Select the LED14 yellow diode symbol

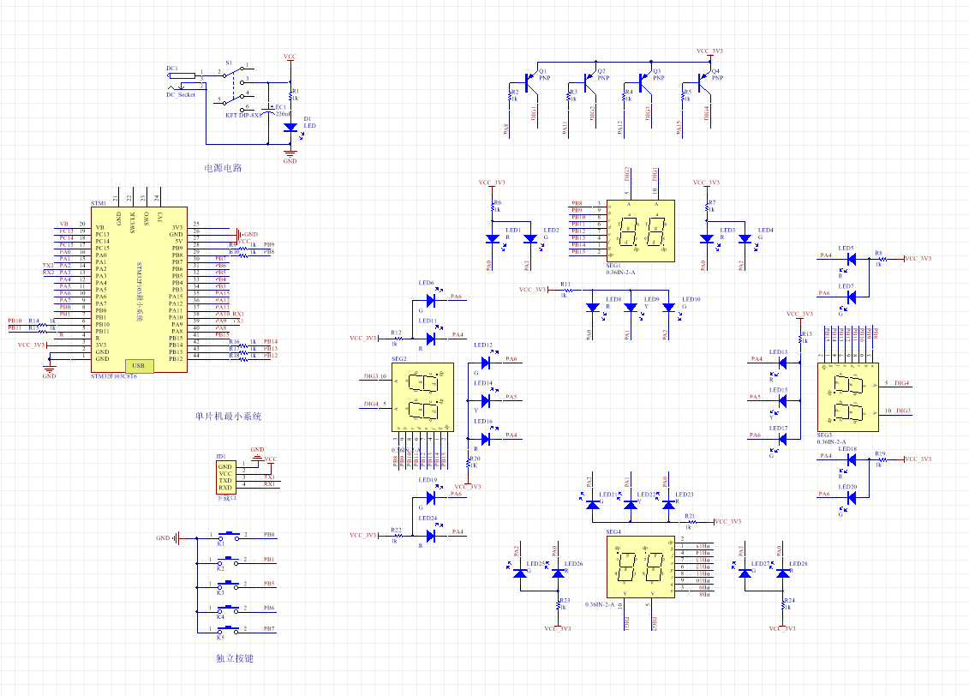point(486,400)
